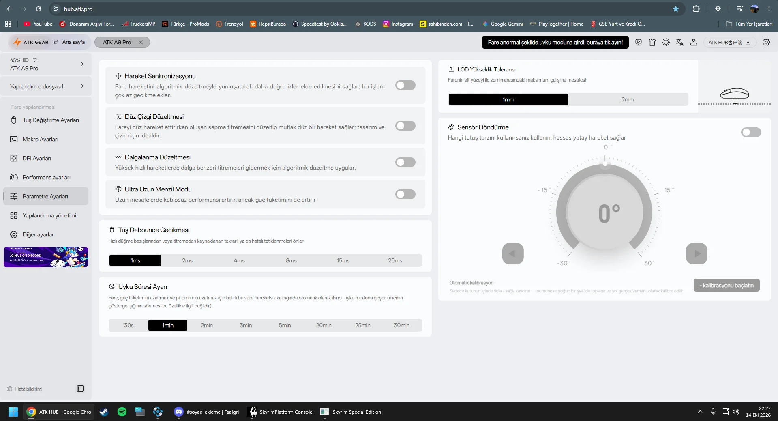Show hidden system tray icons

[x=700, y=412]
